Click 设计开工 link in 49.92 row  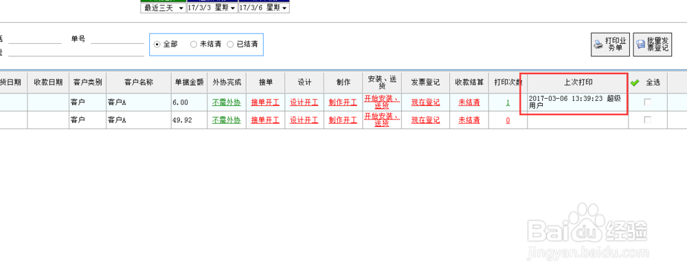click(x=304, y=120)
